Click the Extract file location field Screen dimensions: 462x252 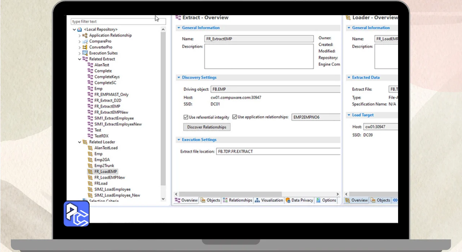[x=278, y=152]
